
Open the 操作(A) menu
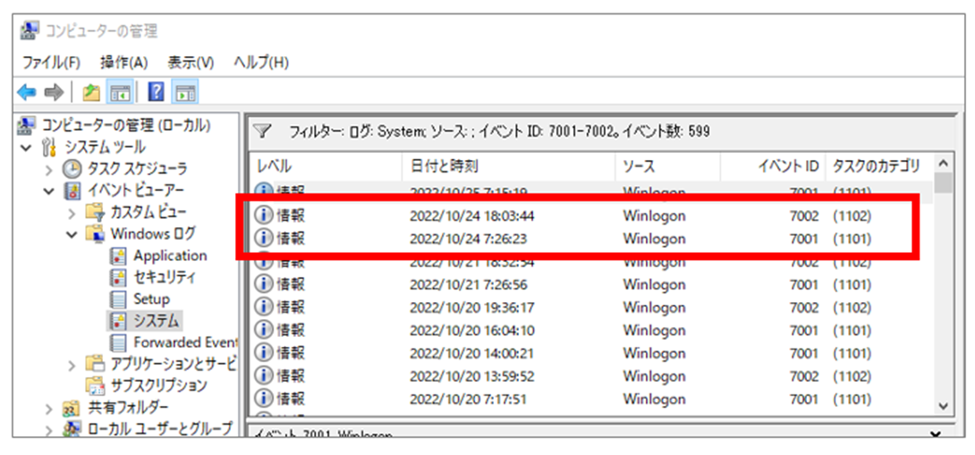coord(123,63)
